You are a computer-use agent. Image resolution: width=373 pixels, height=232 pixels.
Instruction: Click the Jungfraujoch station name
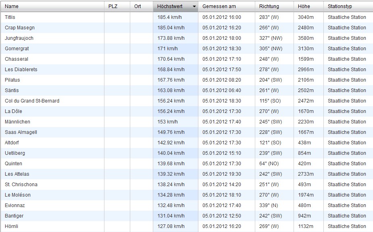pyautogui.click(x=19, y=38)
